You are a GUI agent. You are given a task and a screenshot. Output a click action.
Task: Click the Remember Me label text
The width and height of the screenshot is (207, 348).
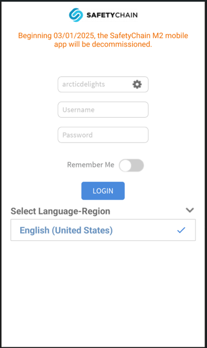click(91, 165)
